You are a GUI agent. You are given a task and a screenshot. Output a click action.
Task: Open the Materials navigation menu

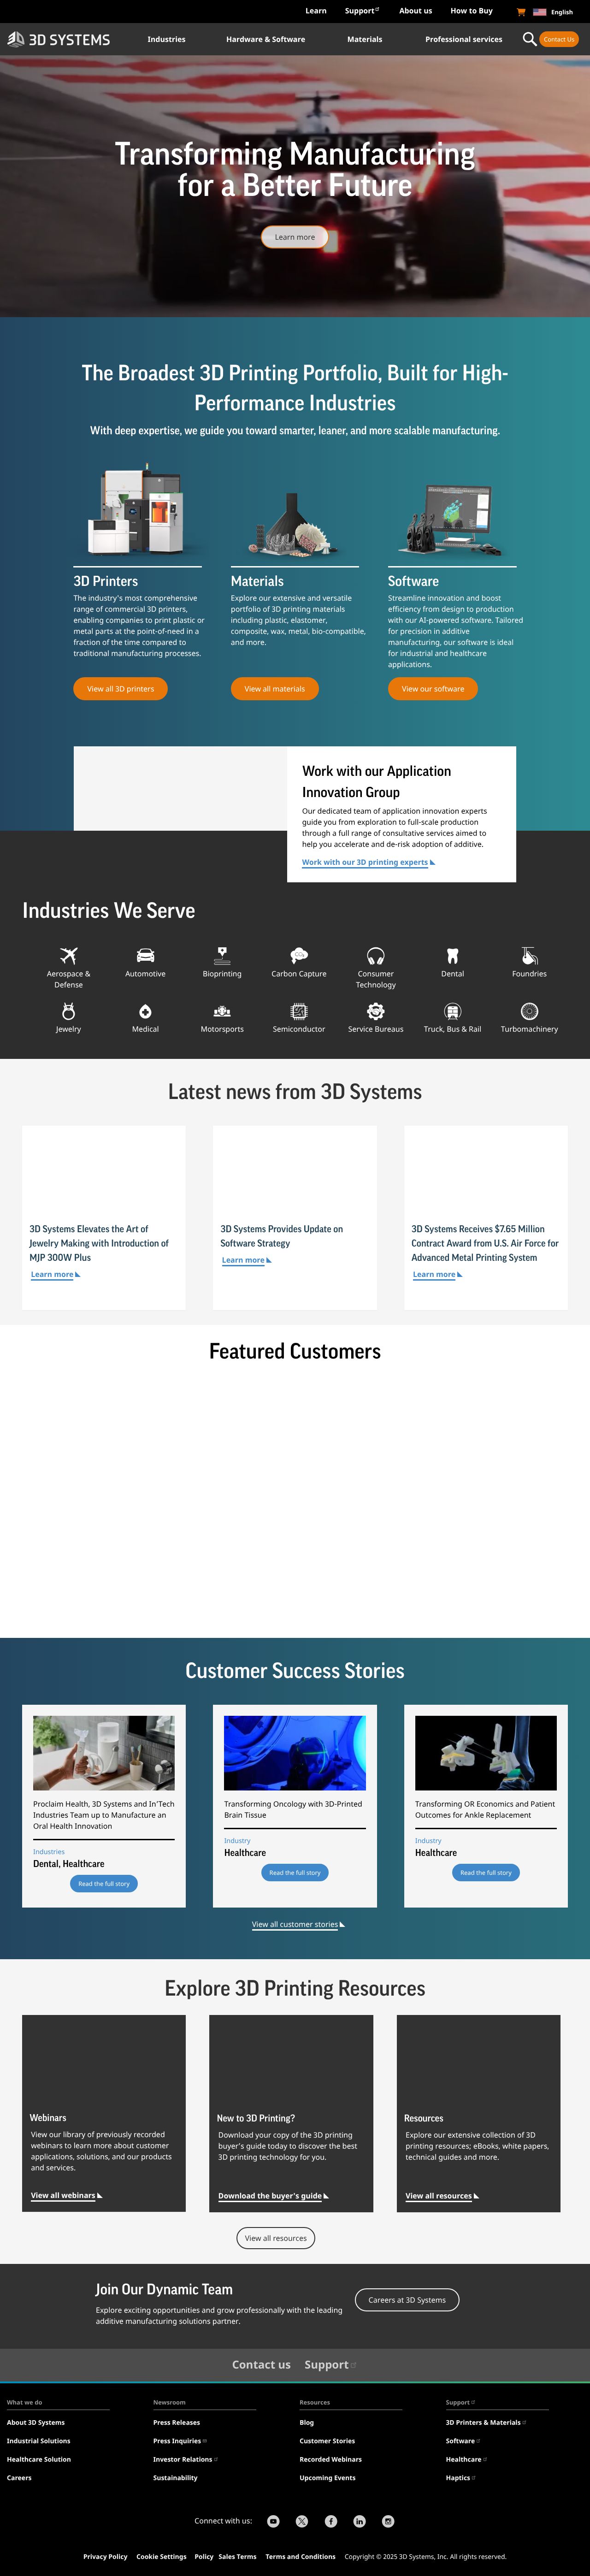[365, 39]
